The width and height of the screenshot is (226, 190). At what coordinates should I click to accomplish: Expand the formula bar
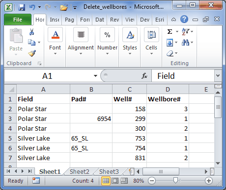tap(218, 75)
